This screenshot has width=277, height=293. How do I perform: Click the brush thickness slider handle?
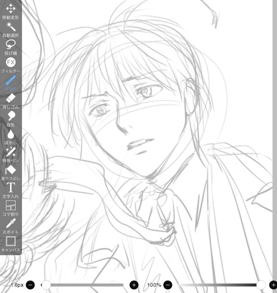tap(46, 285)
